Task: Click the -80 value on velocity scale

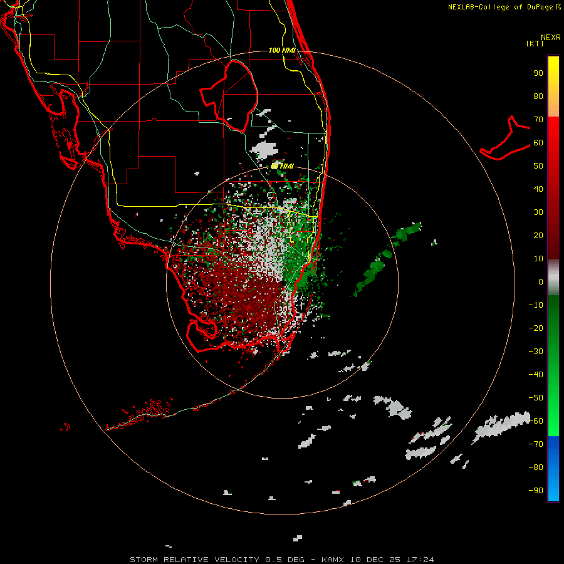Action: pyautogui.click(x=536, y=467)
